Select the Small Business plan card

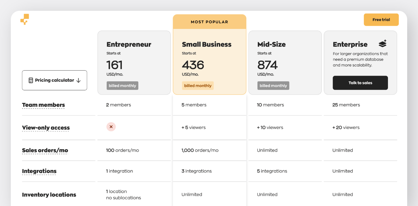tap(209, 63)
